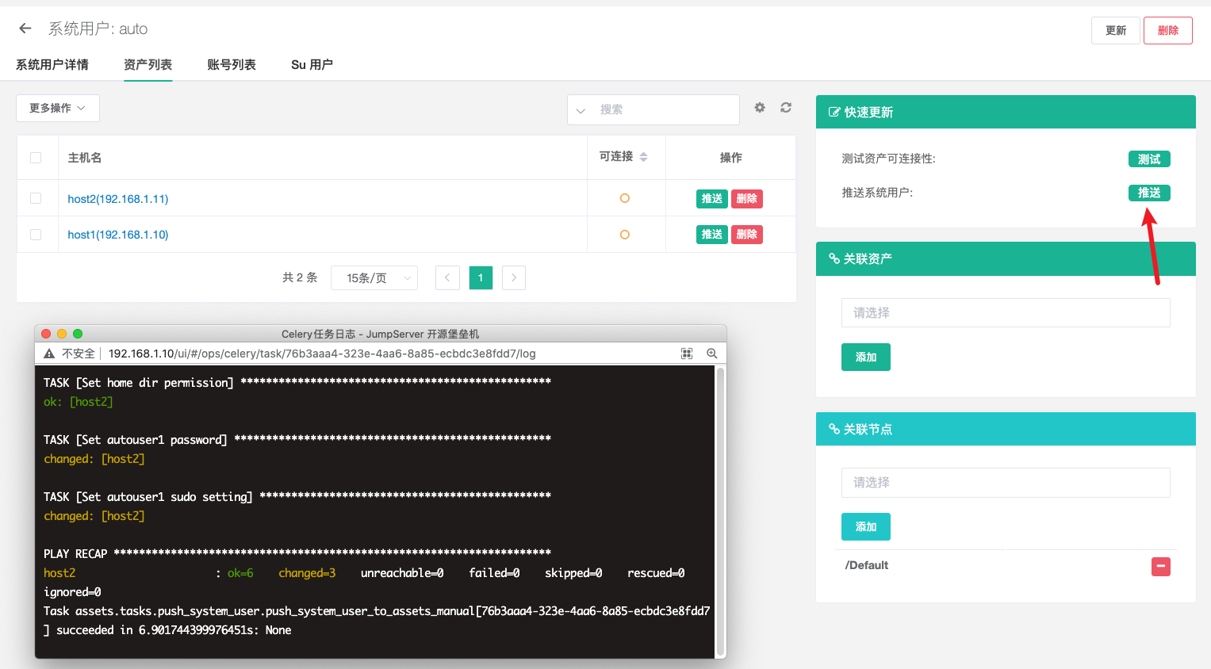Remove /Default node with red minus icon
Viewport: 1211px width, 669px height.
click(x=1160, y=566)
